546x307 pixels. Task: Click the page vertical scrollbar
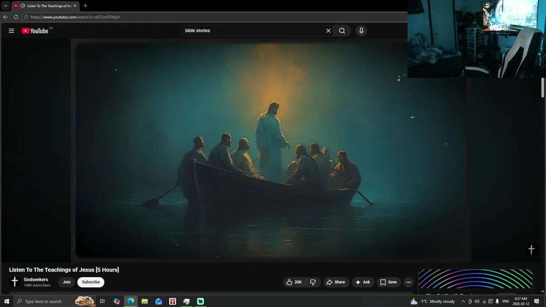point(543,88)
